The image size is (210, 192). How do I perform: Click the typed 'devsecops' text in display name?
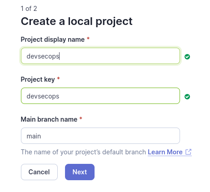tap(43, 56)
